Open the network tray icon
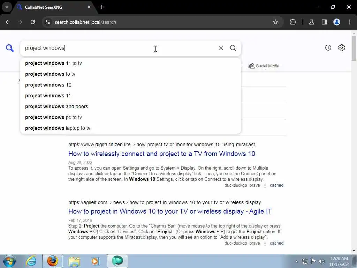357x268 pixels. point(305,261)
